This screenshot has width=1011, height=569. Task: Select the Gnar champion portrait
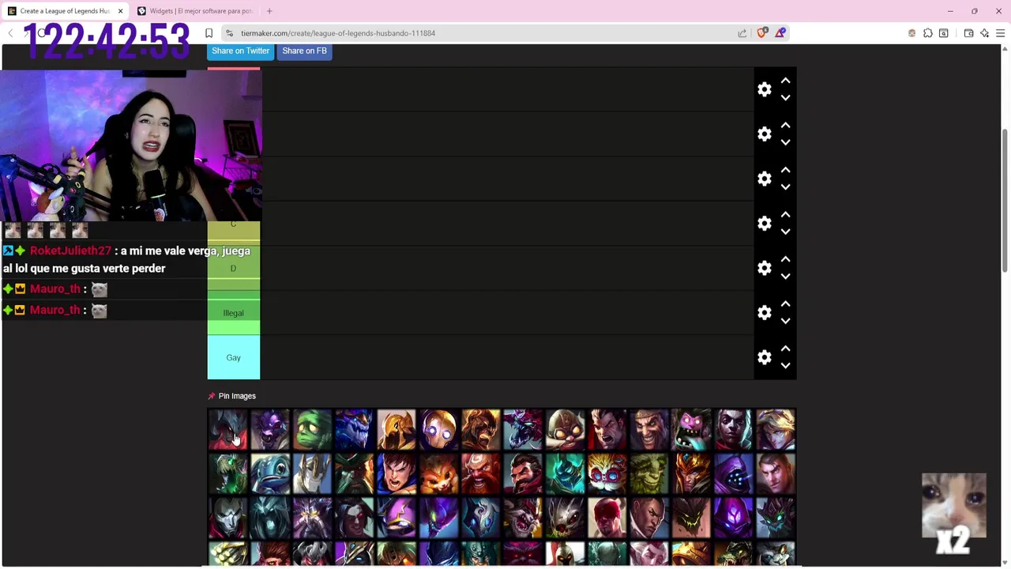click(438, 473)
